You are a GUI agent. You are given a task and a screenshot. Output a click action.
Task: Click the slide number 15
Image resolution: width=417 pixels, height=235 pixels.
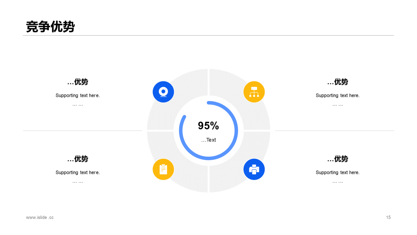(388, 217)
